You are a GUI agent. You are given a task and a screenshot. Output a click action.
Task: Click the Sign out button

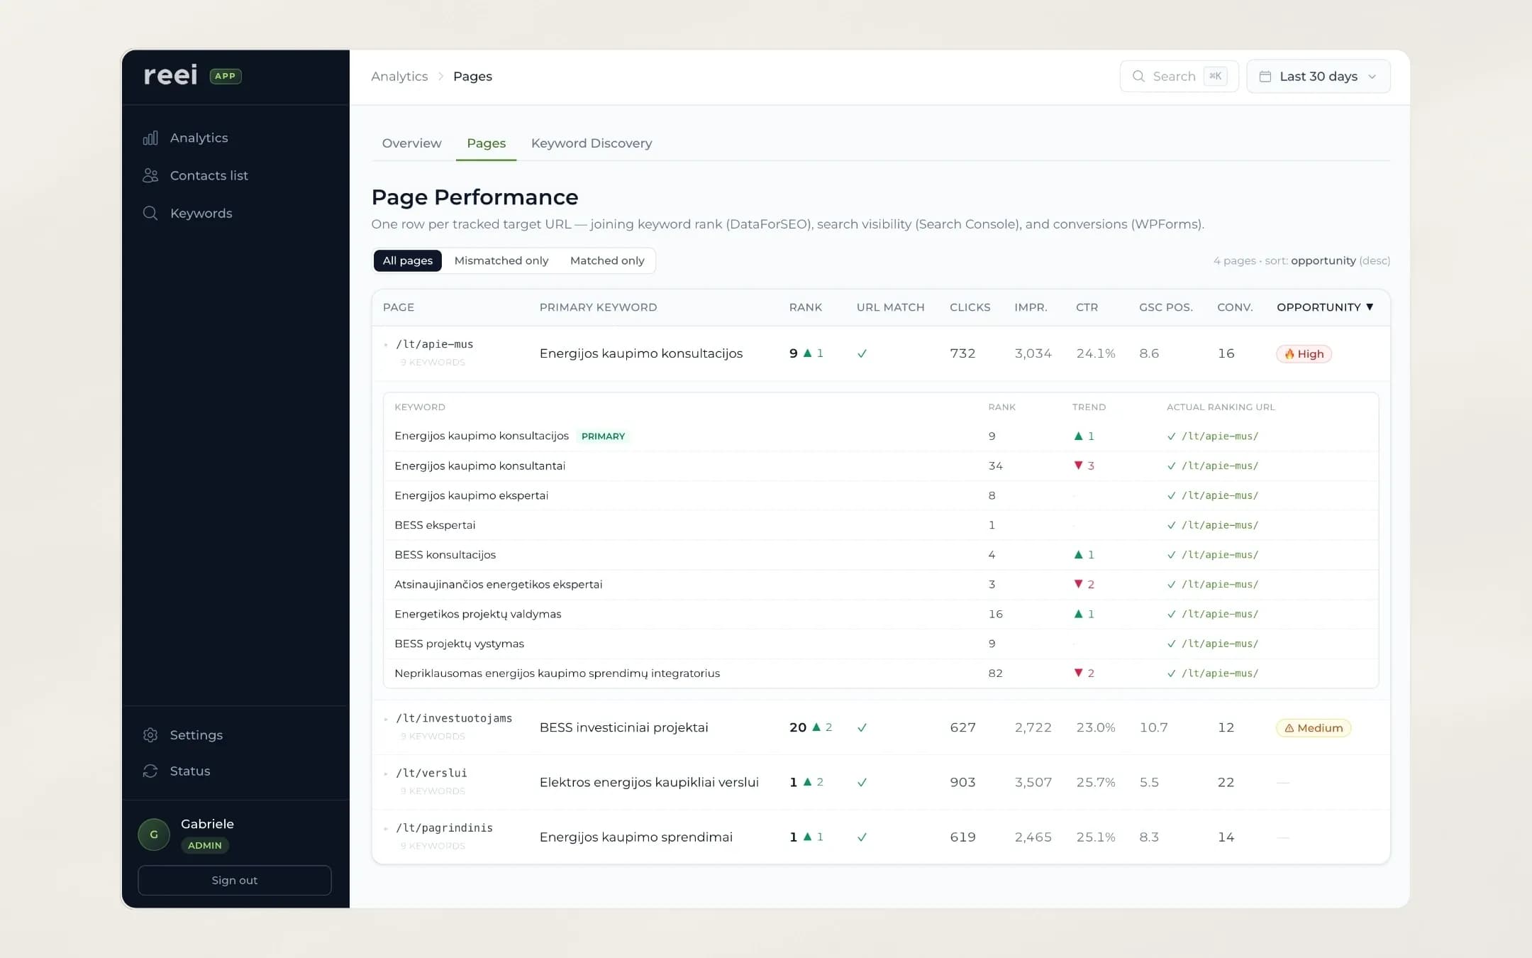[x=235, y=880]
